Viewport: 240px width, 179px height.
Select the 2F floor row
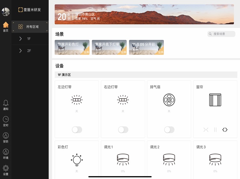tap(30, 51)
